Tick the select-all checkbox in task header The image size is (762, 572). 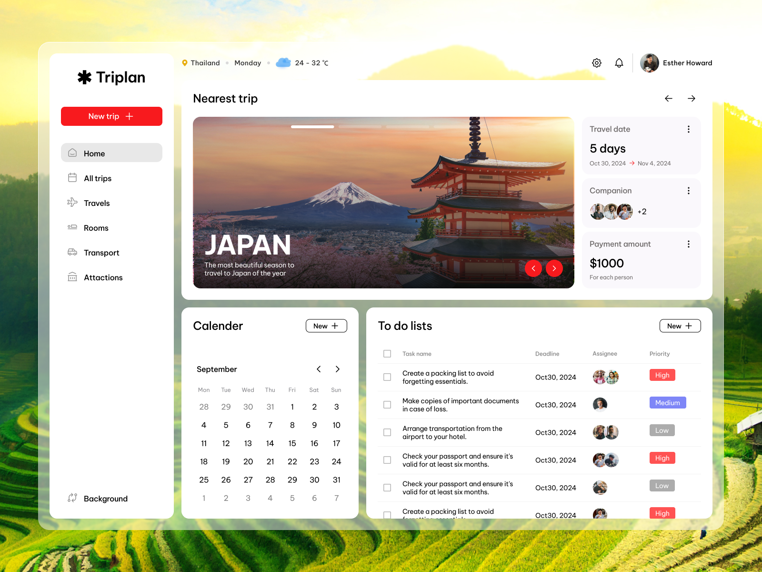point(387,354)
